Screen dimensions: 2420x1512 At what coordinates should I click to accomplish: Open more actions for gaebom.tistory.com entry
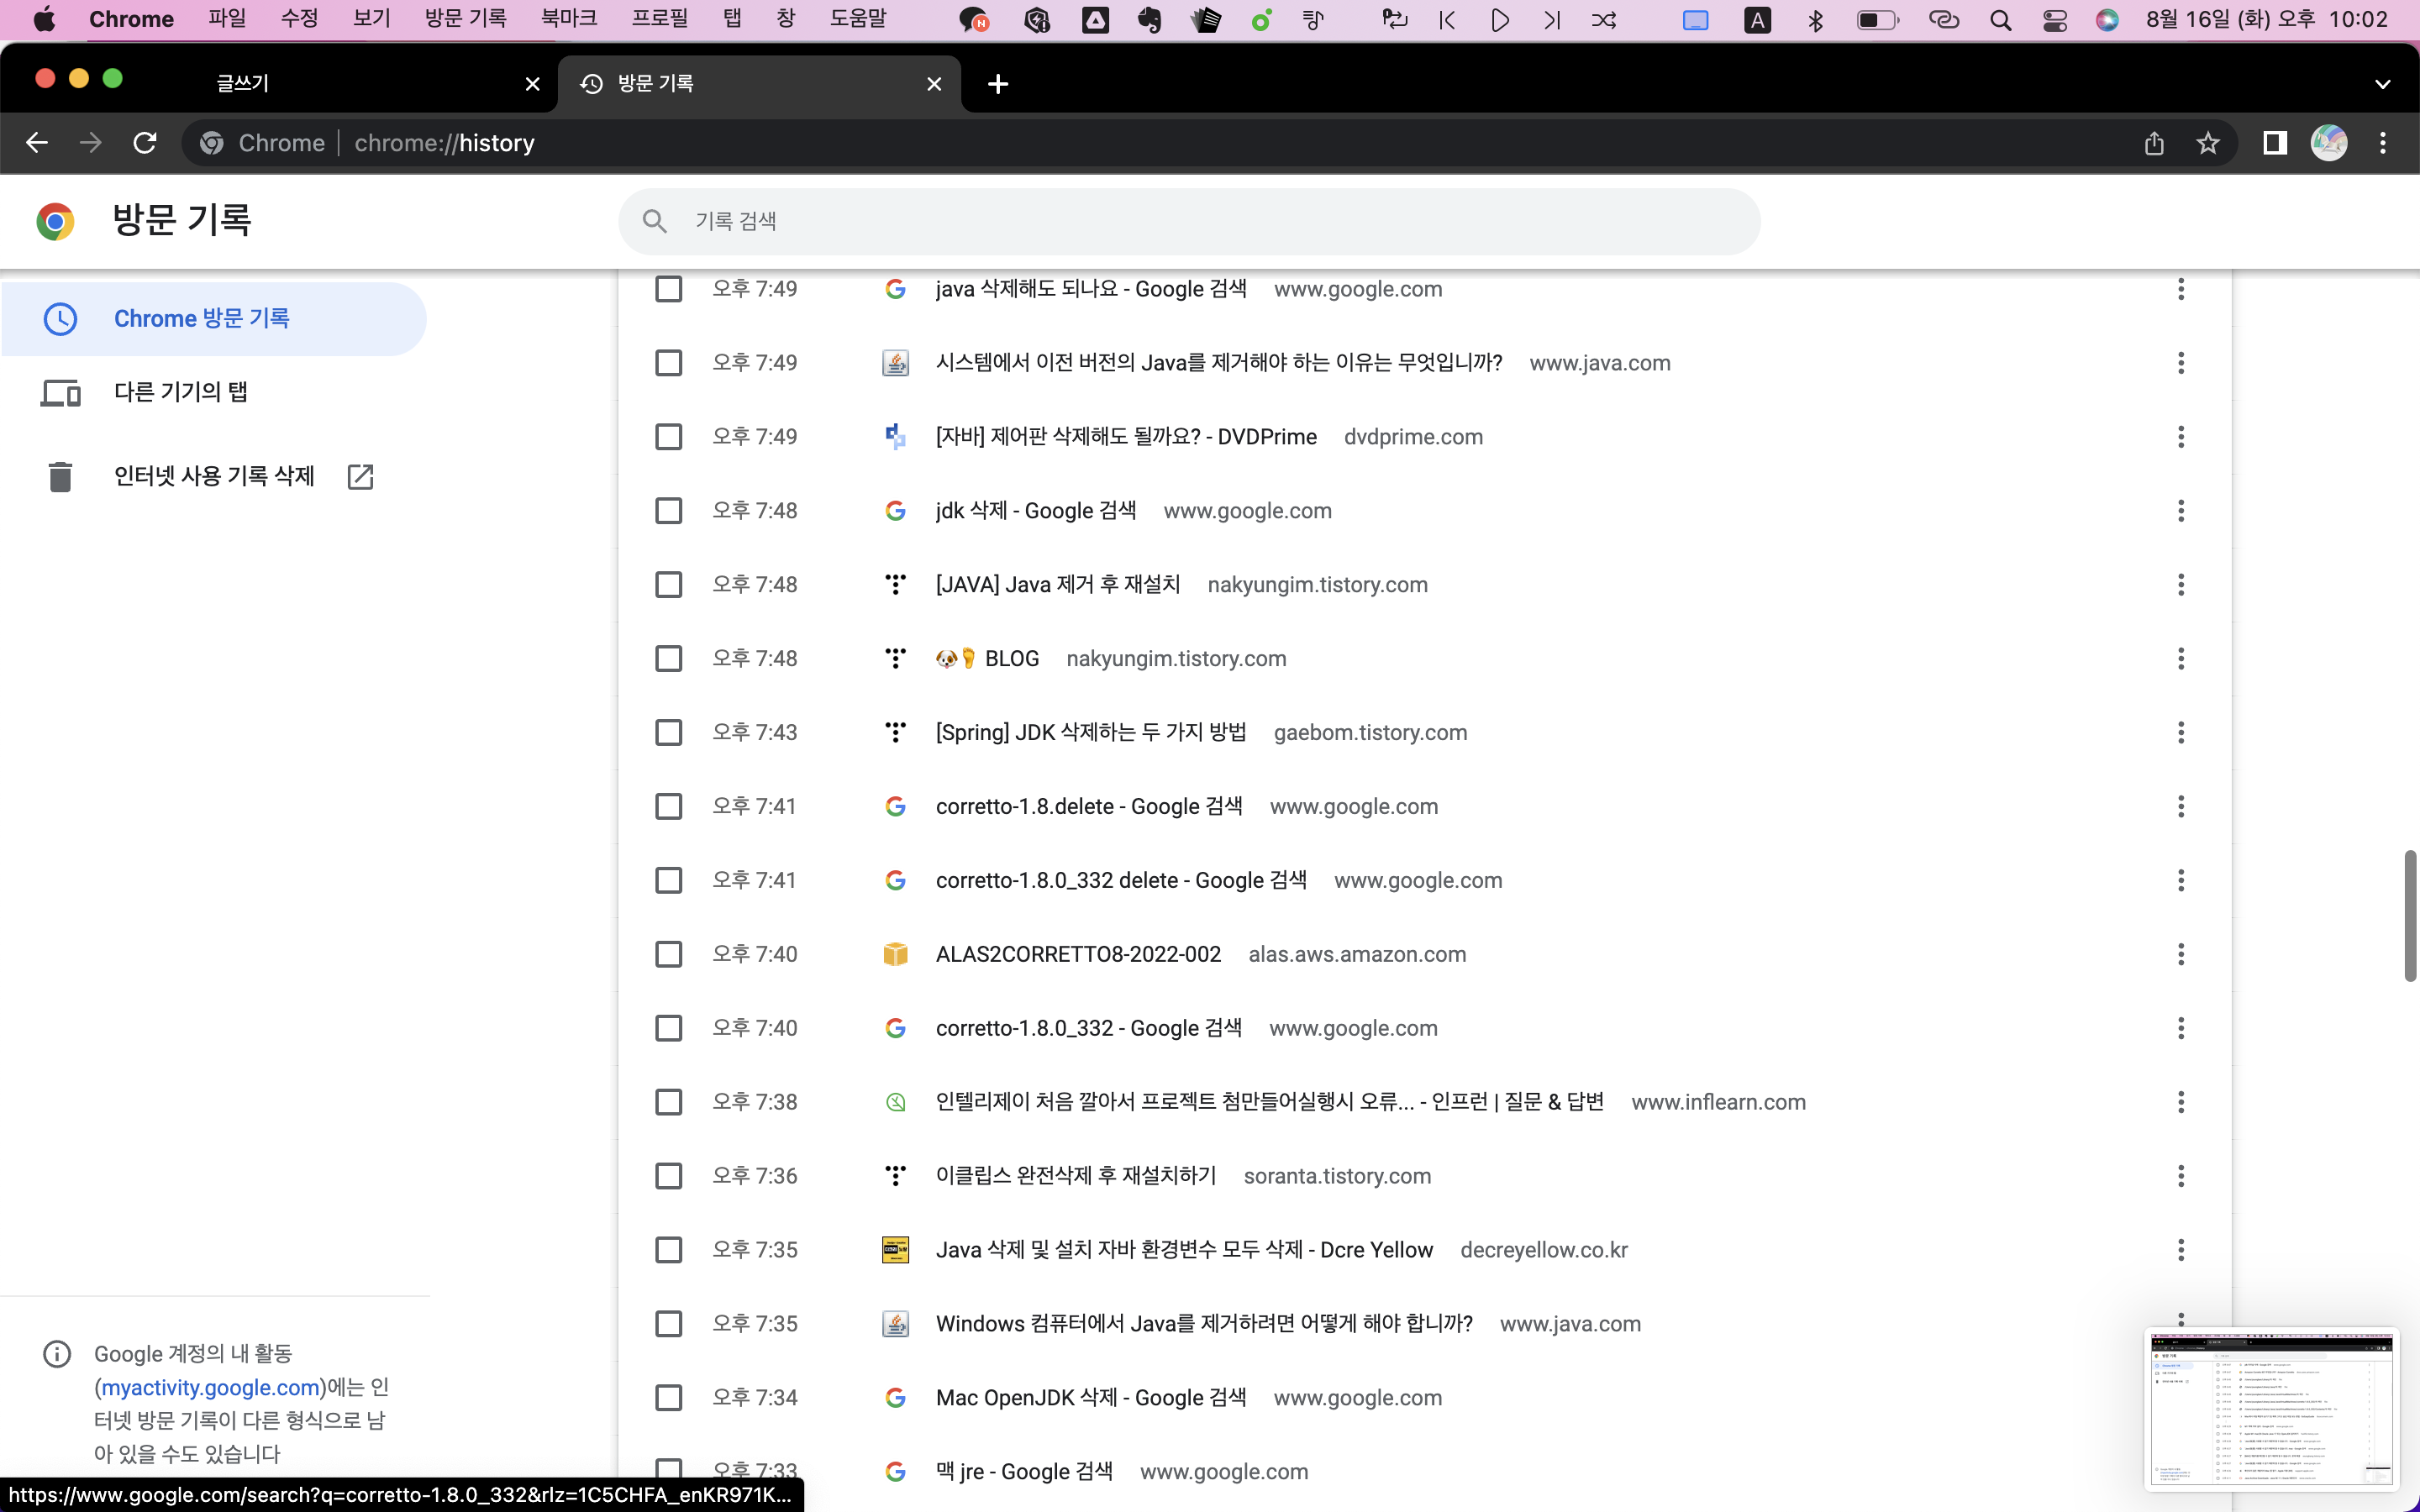[x=2181, y=732]
